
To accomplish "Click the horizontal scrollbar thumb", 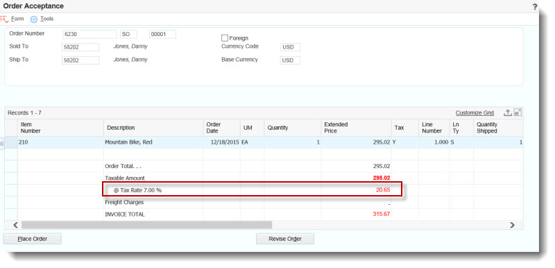I will pyautogui.click(x=146, y=225).
